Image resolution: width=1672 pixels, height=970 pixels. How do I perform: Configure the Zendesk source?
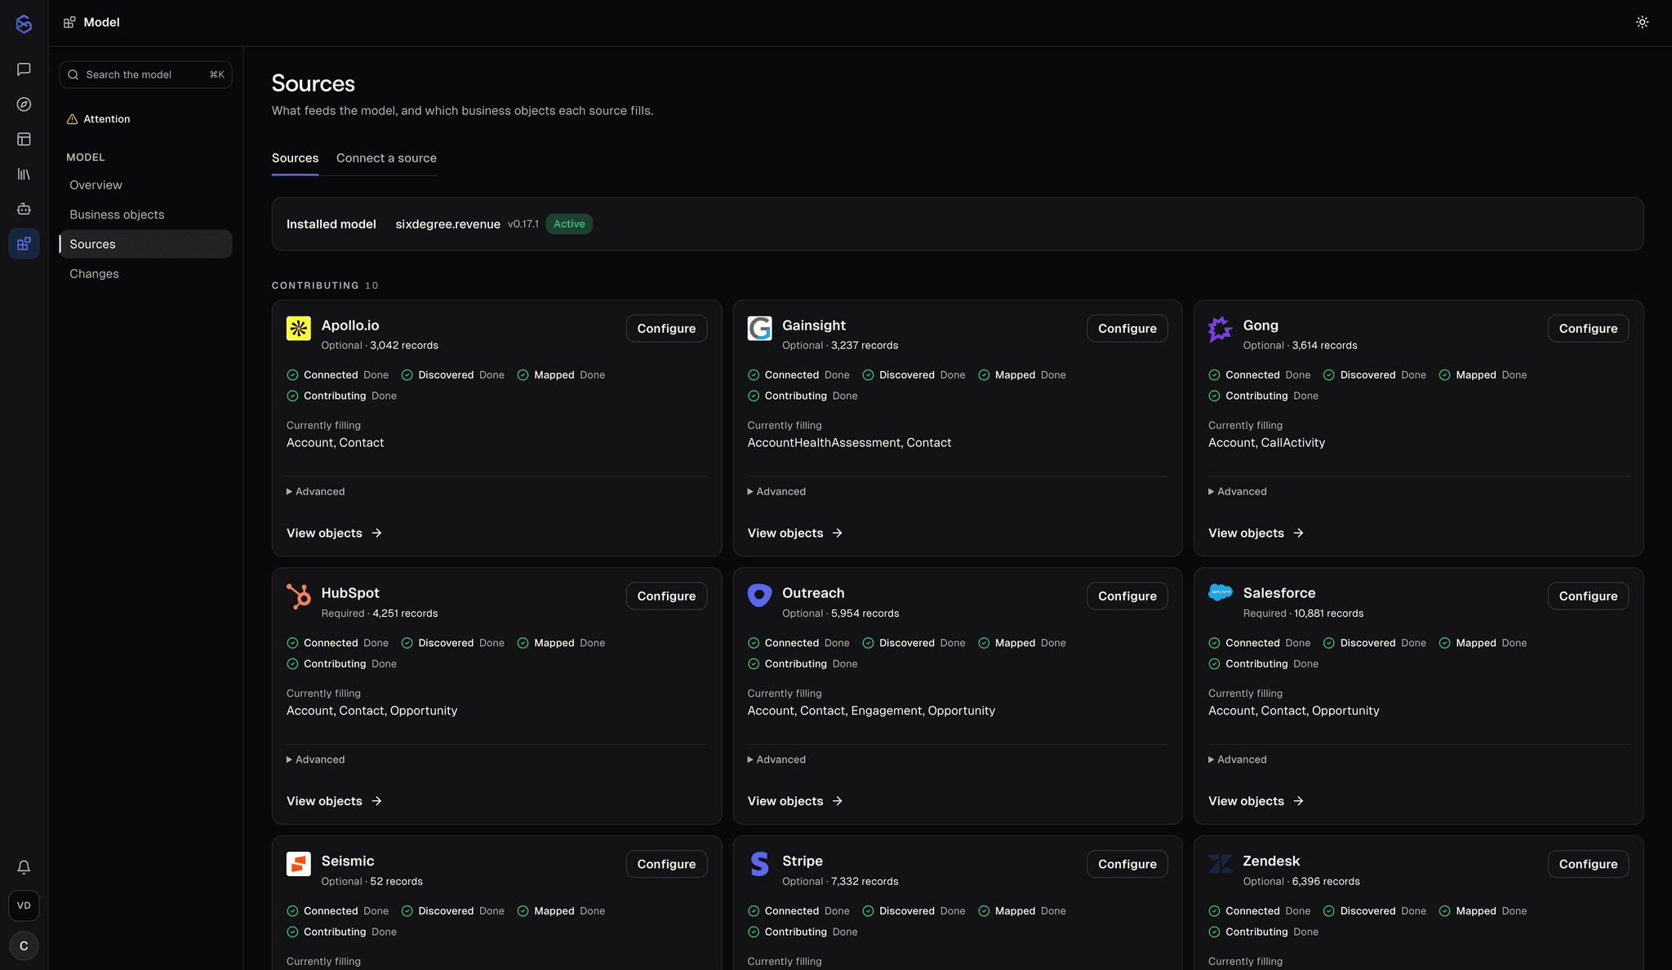point(1588,864)
